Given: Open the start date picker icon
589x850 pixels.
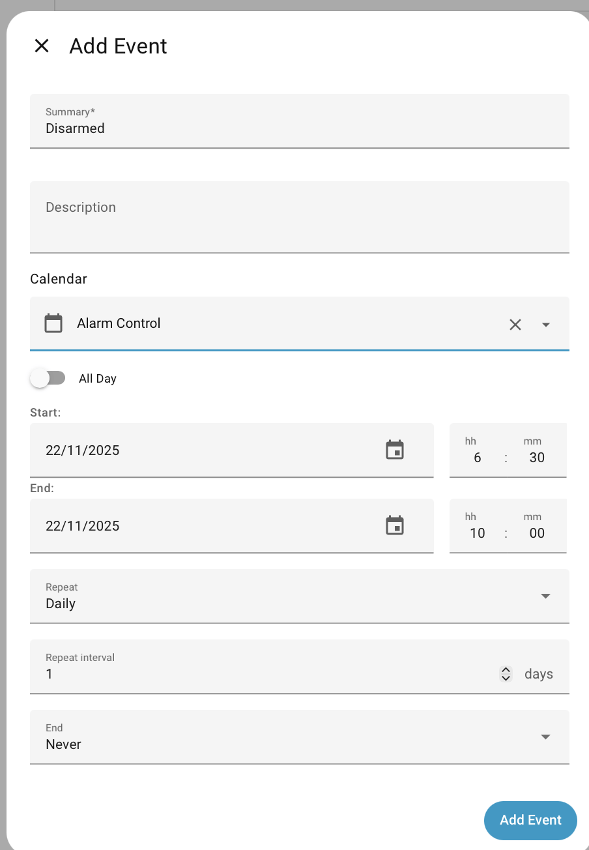Looking at the screenshot, I should pyautogui.click(x=395, y=450).
